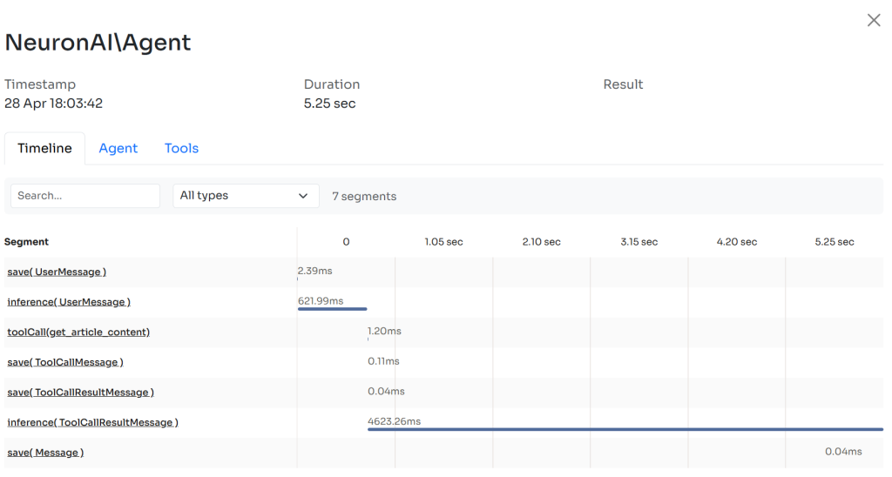Screen dimensions: 892x477
Task: Click the long 4623.26ms timeline bar
Action: pyautogui.click(x=625, y=429)
